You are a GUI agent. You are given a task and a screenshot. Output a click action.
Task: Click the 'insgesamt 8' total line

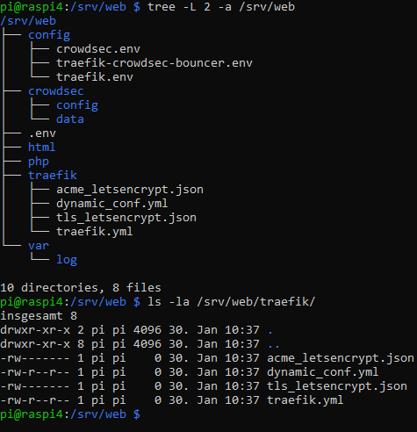39,316
